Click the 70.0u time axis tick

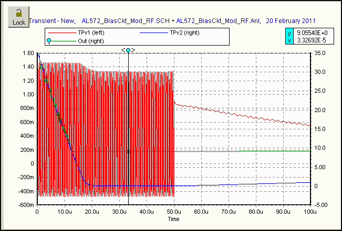click(229, 212)
